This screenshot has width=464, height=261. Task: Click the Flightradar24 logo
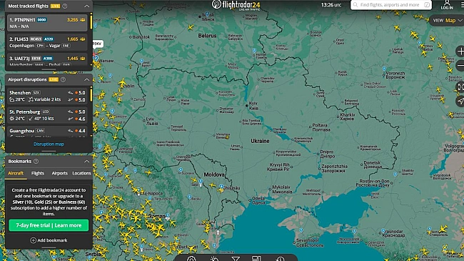tap(236, 5)
